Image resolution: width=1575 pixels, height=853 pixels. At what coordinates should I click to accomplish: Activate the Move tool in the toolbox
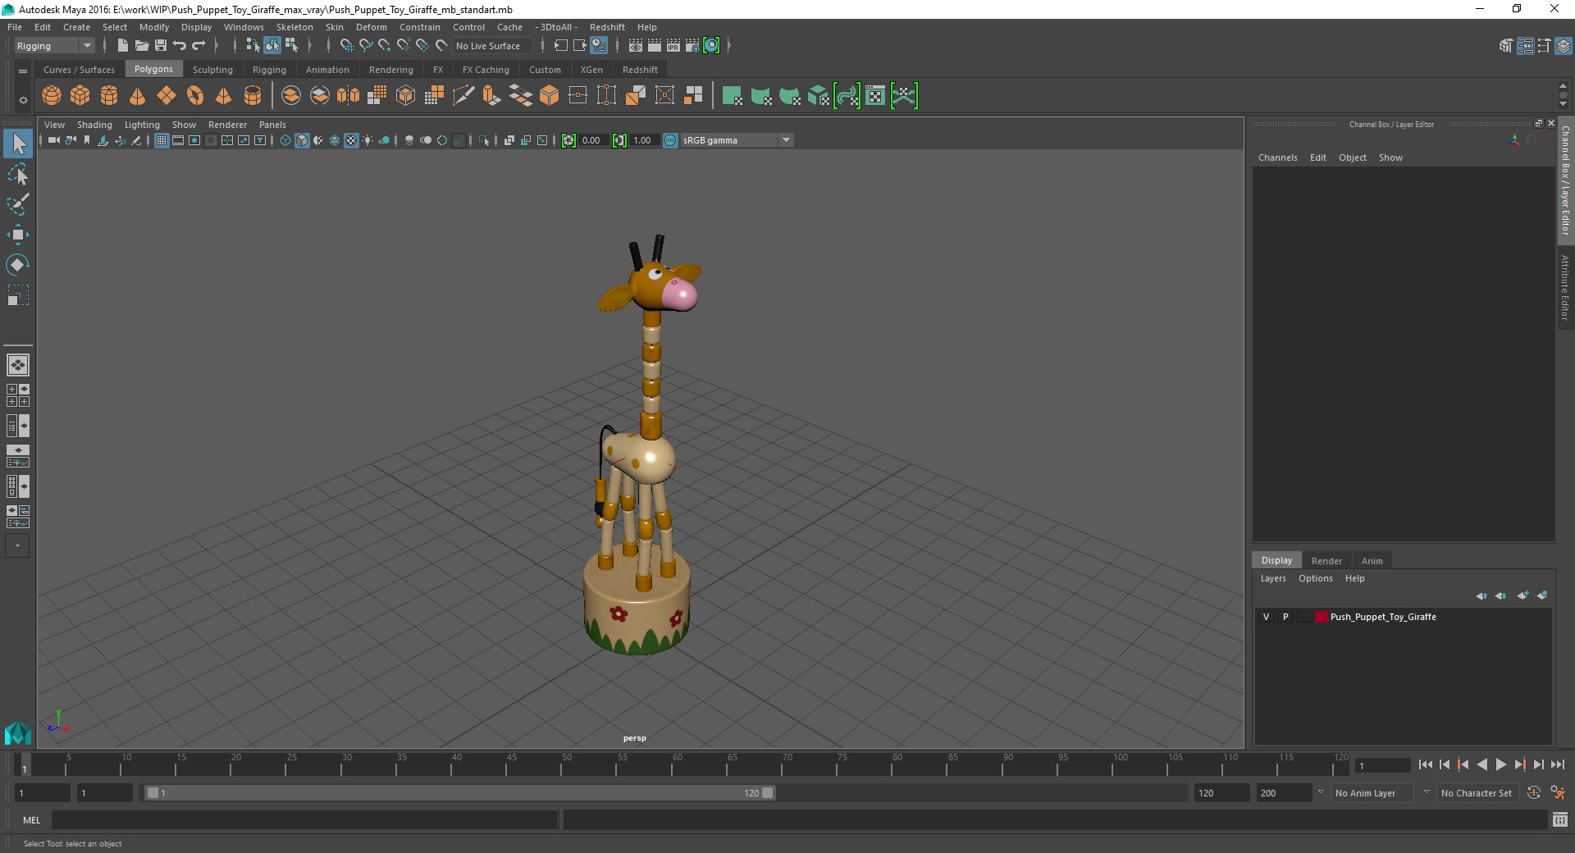[x=18, y=235]
